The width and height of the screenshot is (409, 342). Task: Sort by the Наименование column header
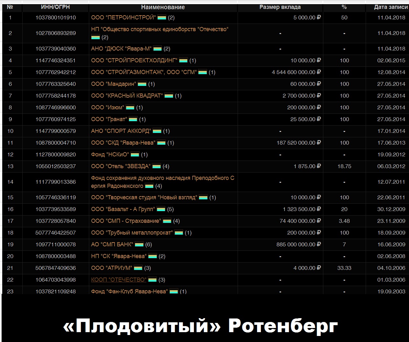pyautogui.click(x=163, y=7)
